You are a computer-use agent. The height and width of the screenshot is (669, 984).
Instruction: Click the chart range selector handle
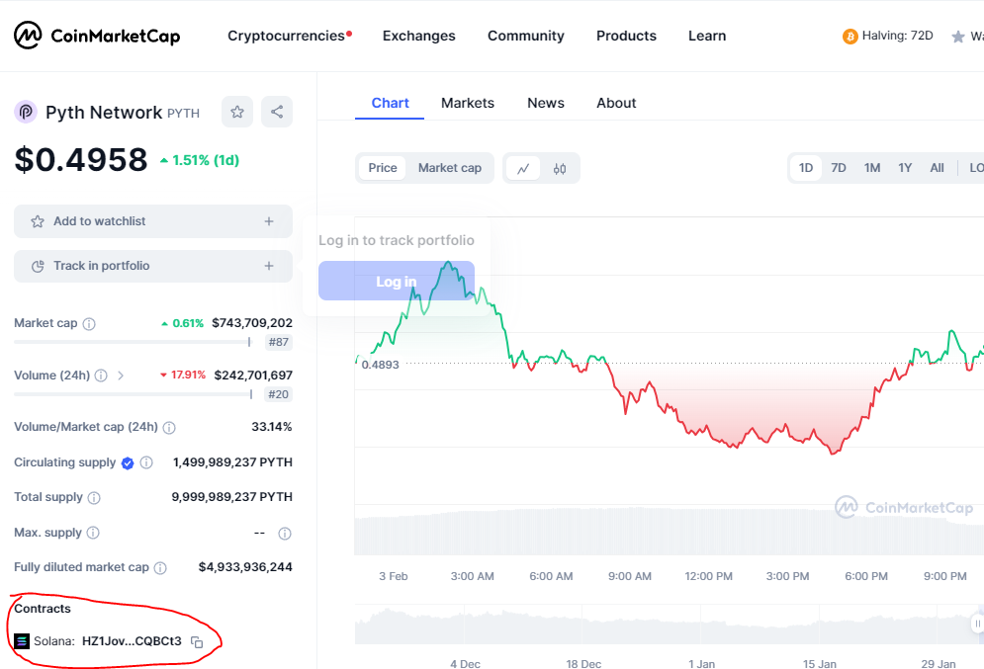977,624
